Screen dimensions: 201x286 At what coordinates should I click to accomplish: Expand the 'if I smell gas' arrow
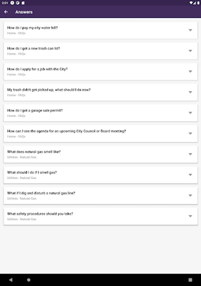click(190, 175)
